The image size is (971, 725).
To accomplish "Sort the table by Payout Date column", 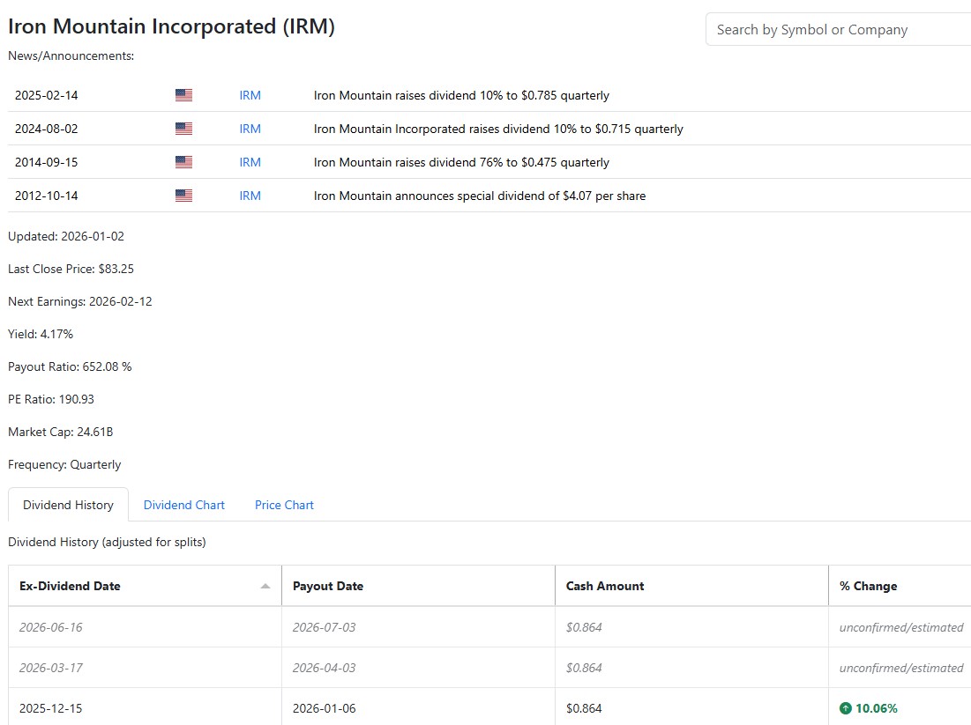I will 328,586.
